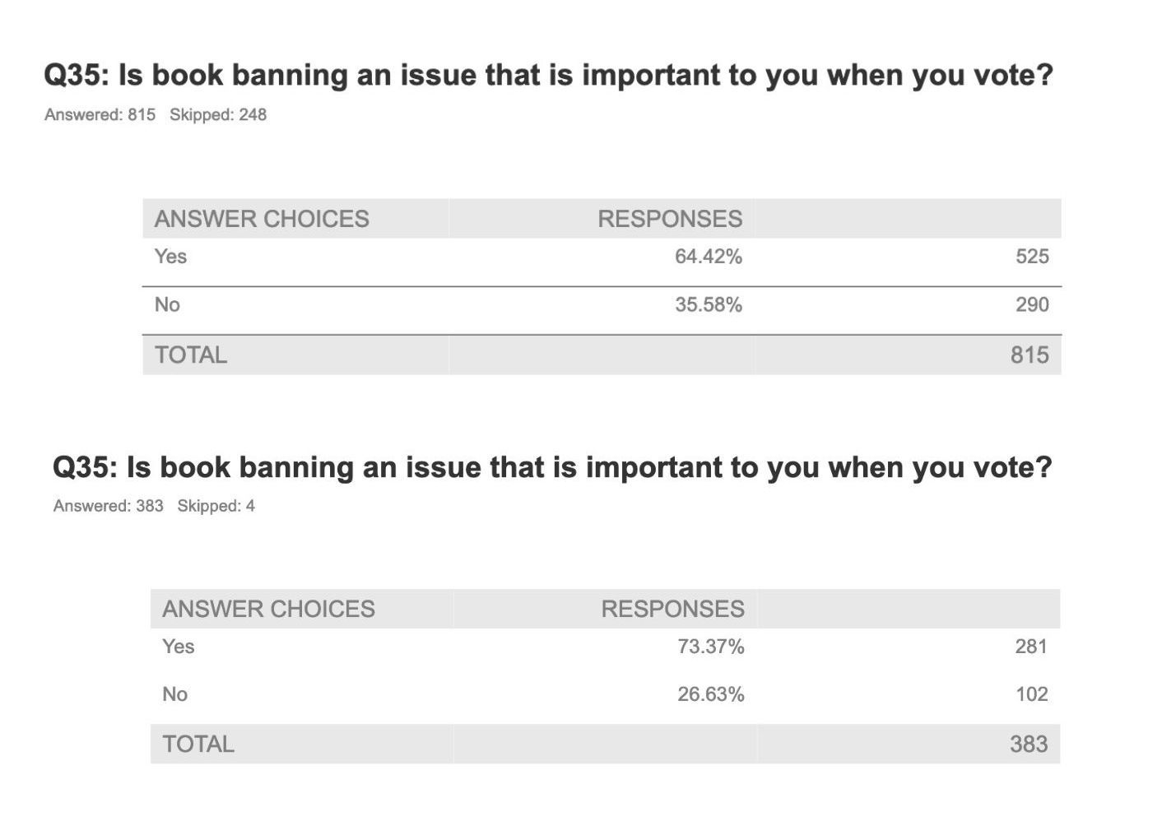This screenshot has width=1162, height=830.
Task: Select 'Skipped: 248' text
Action: click(218, 114)
